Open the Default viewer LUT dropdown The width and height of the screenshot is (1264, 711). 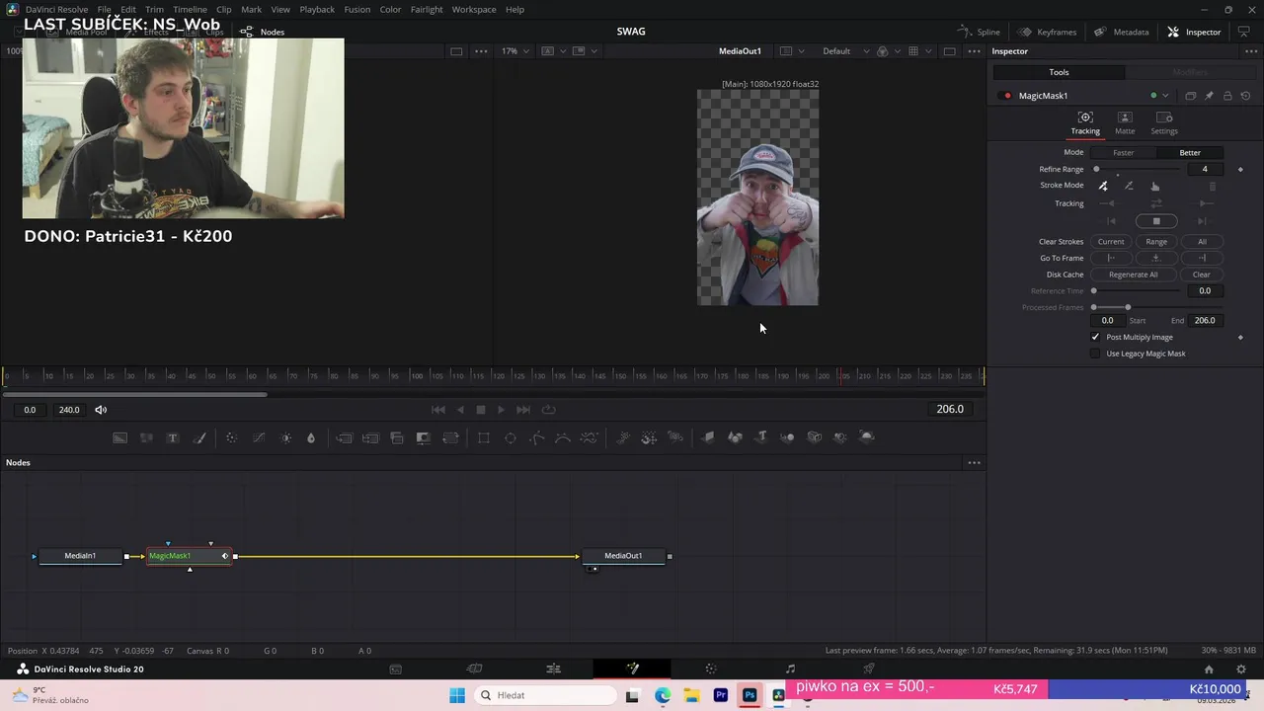(845, 51)
